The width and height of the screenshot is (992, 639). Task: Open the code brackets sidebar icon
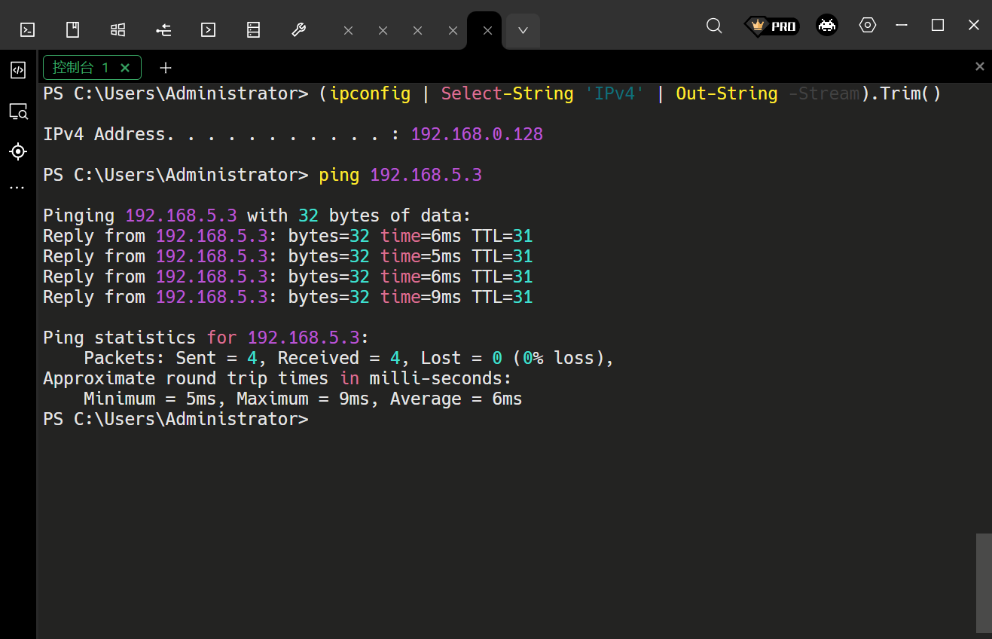[18, 70]
